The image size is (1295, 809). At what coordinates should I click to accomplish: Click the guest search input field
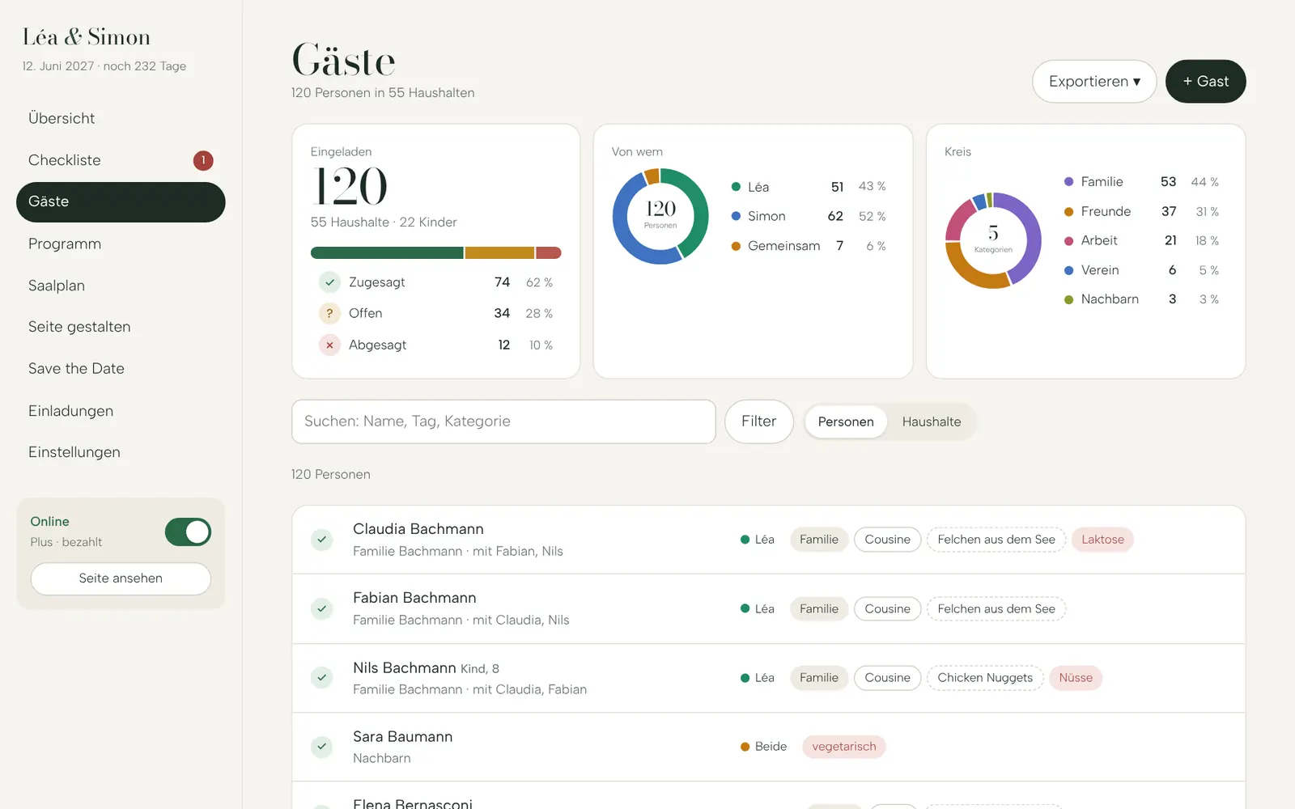tap(503, 421)
